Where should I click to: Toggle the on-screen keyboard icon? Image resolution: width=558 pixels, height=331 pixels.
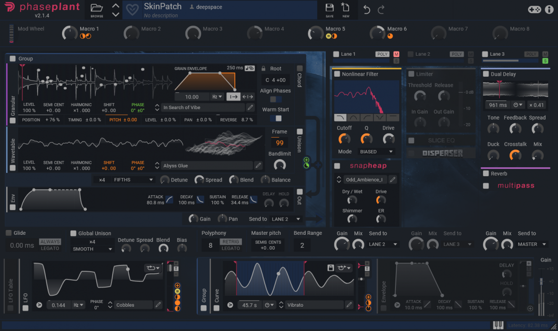click(498, 325)
